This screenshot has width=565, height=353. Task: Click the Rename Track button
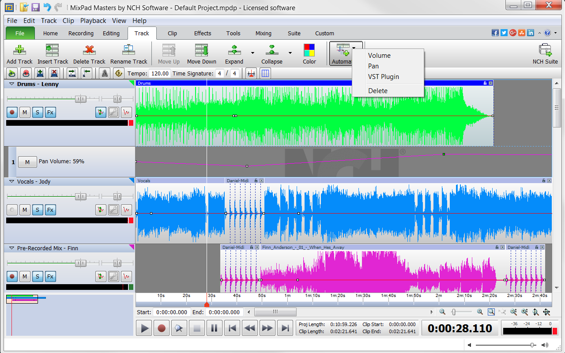tap(128, 53)
